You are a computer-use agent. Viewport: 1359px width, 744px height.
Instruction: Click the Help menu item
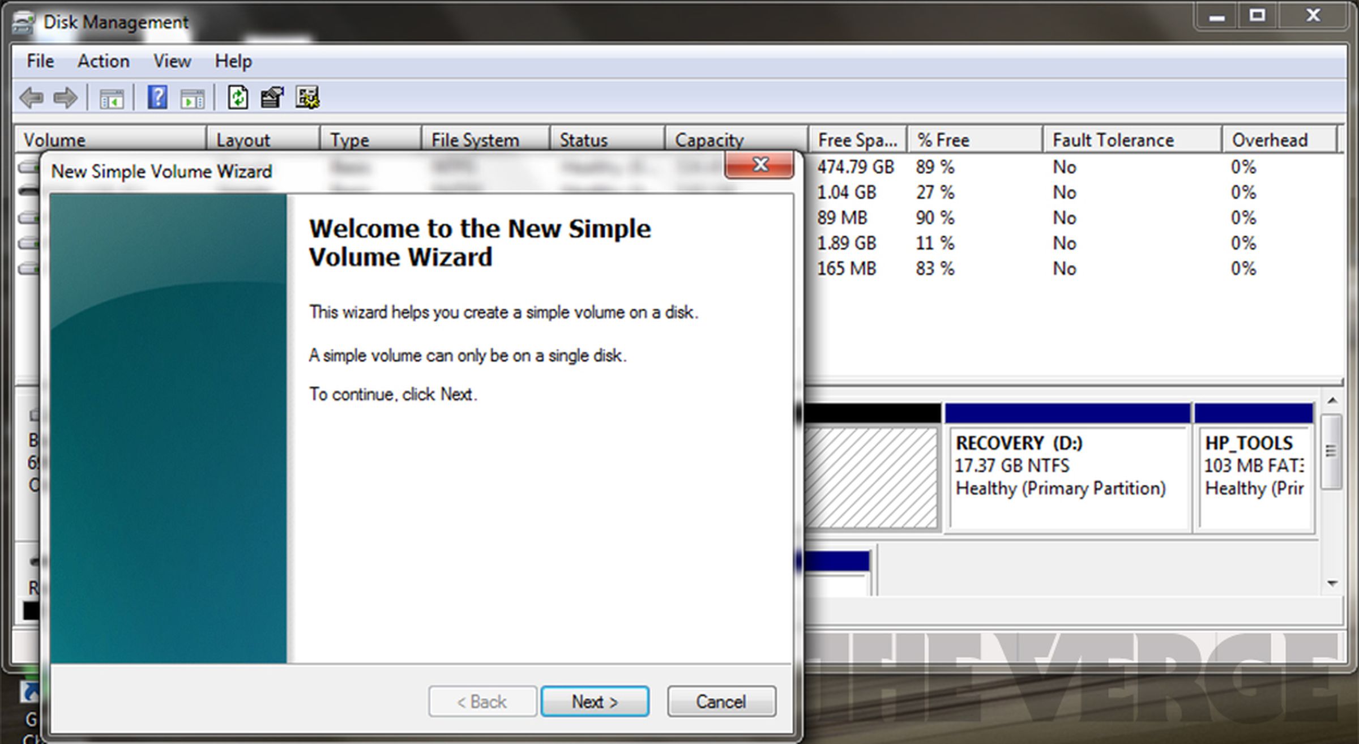231,61
